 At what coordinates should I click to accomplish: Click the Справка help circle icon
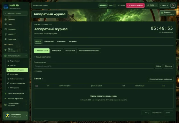(162, 13)
